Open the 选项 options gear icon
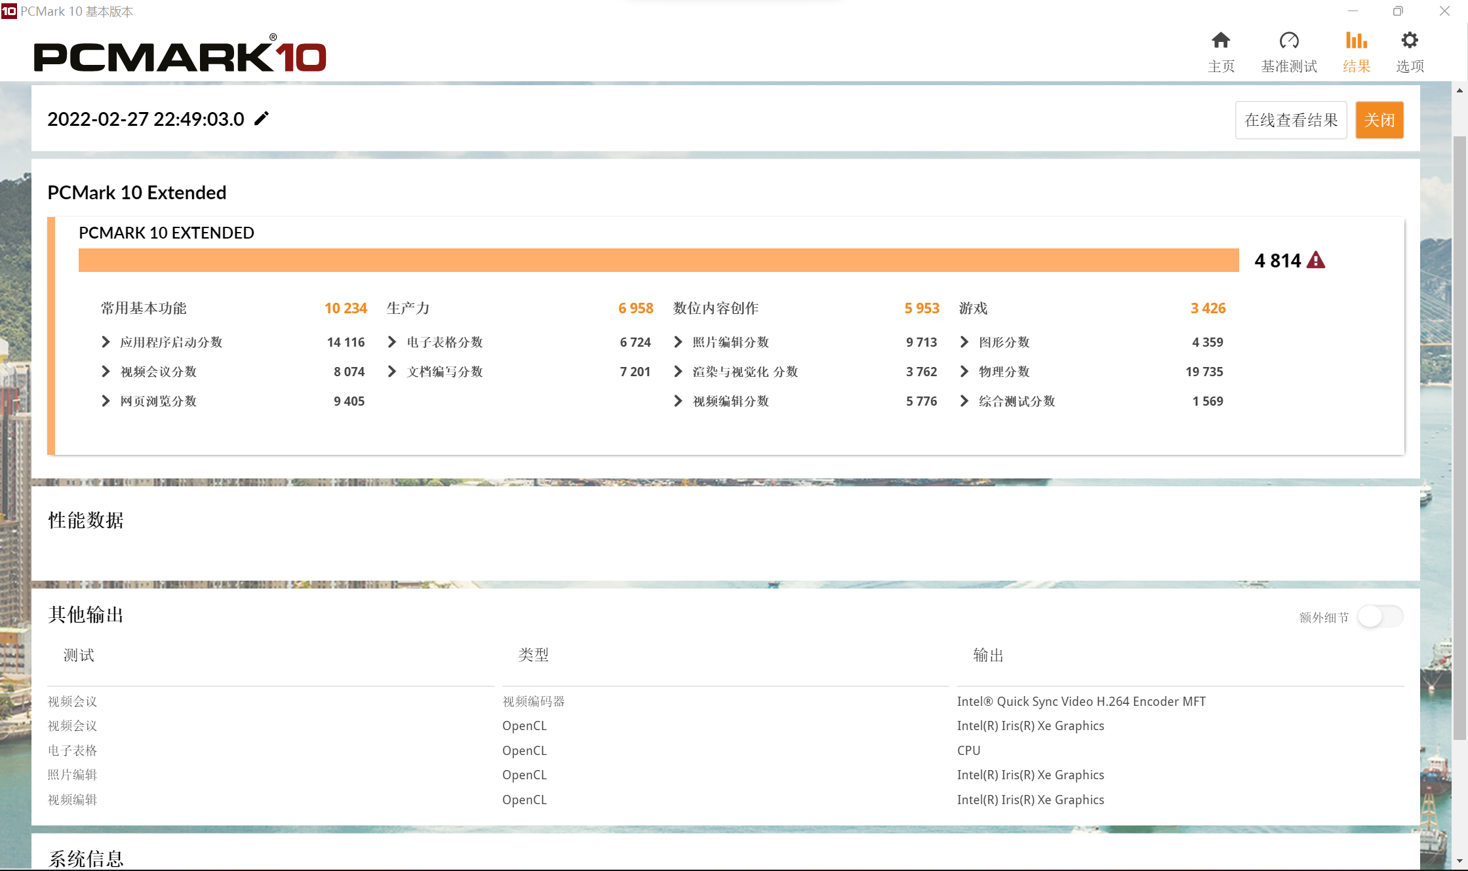 click(x=1410, y=41)
